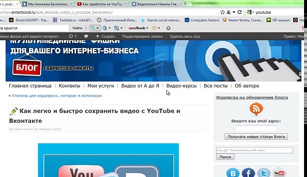Click 'Редактирование записи' in admin bar
This screenshot has height=177, width=307.
coord(142,36)
